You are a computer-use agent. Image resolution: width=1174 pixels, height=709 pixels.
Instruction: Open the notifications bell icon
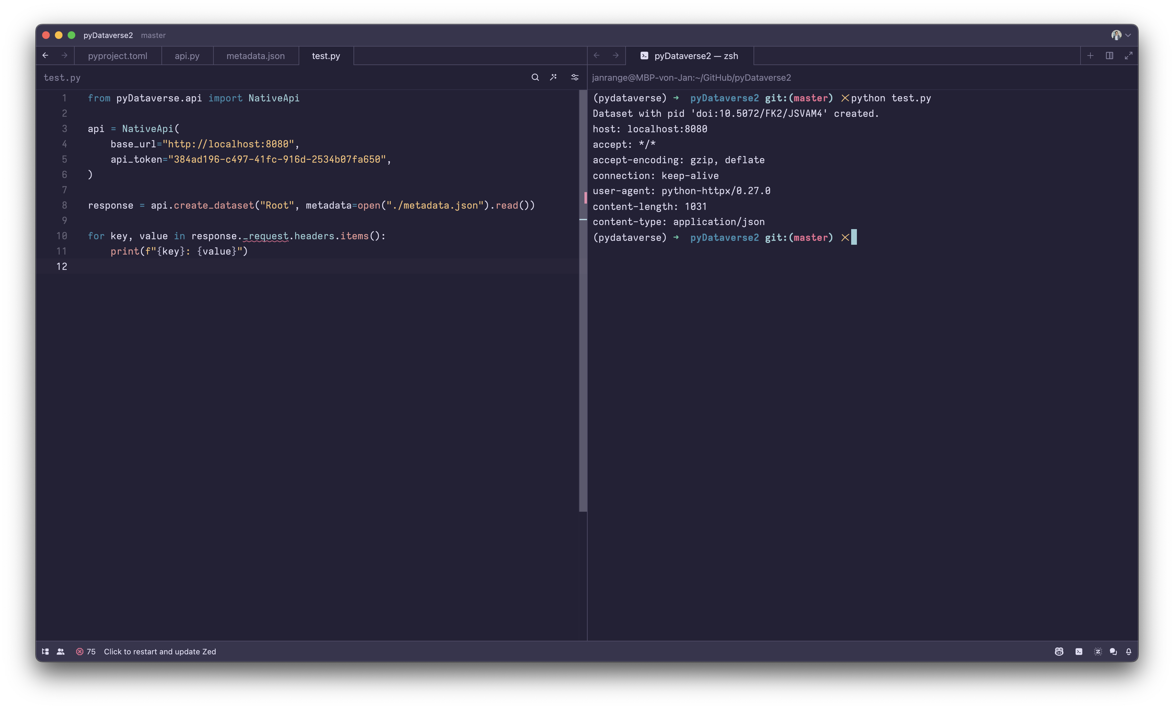[x=1128, y=651]
